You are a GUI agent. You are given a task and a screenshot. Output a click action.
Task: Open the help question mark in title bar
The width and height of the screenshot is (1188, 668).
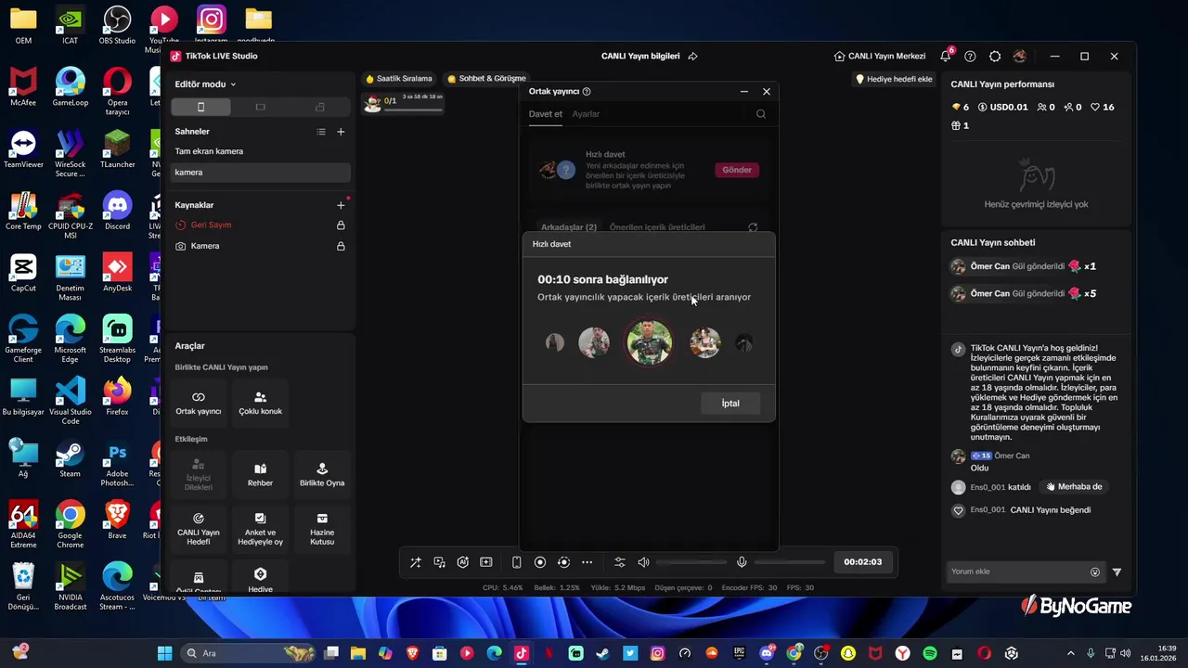click(x=970, y=57)
